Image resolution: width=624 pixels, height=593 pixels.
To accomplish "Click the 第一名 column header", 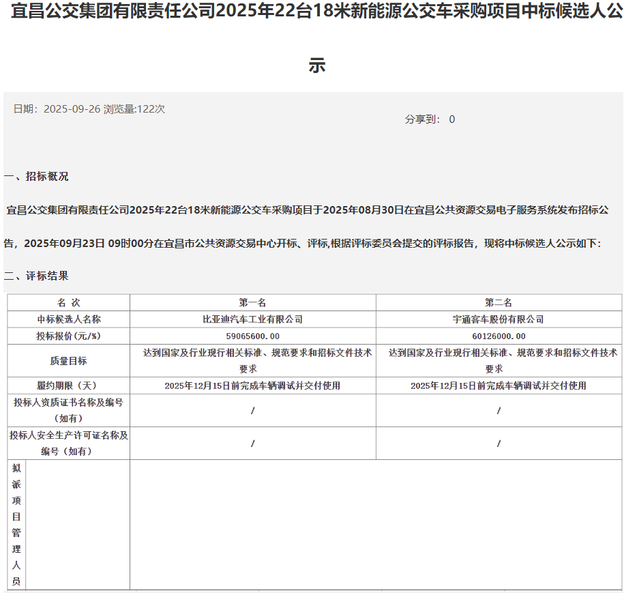I will tap(252, 302).
